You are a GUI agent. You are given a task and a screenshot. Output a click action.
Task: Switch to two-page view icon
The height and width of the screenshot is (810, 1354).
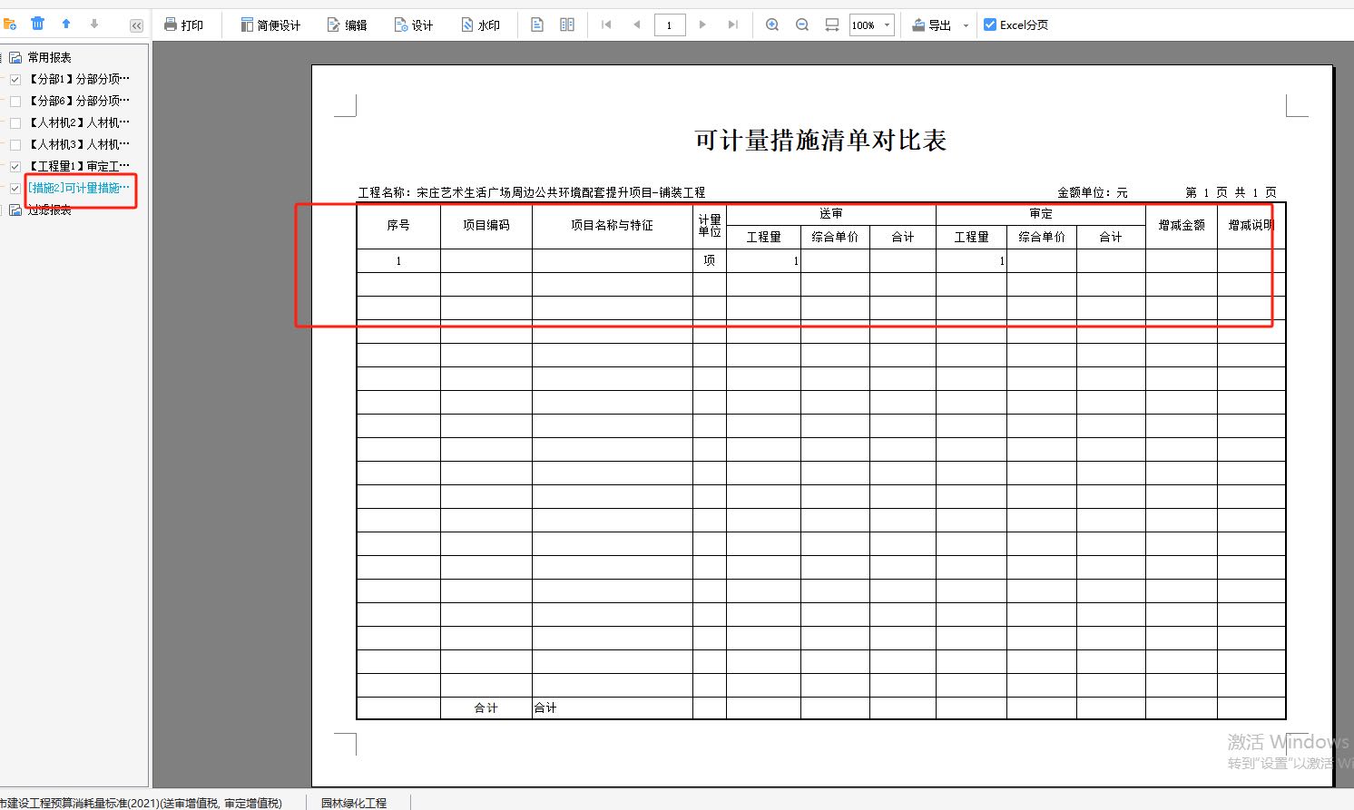[567, 24]
